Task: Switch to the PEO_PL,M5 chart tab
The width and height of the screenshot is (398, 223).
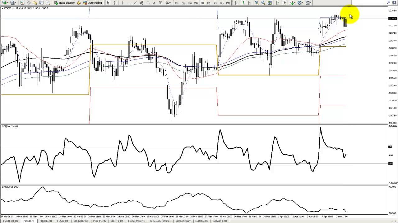Action: [x=99, y=221]
